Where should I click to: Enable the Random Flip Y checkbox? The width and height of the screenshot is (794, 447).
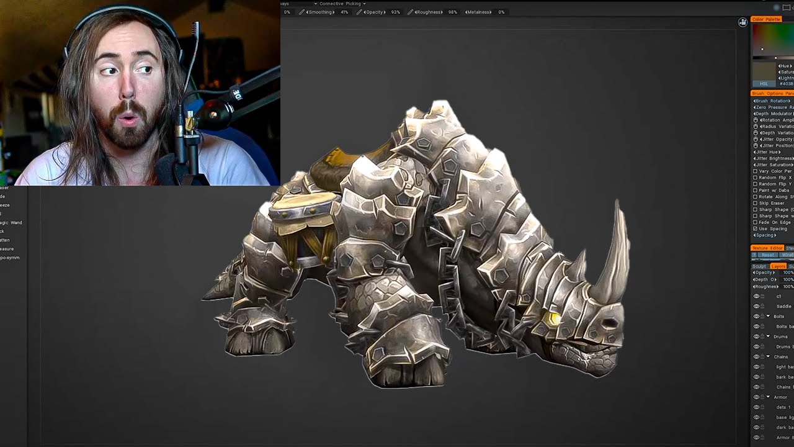point(756,184)
